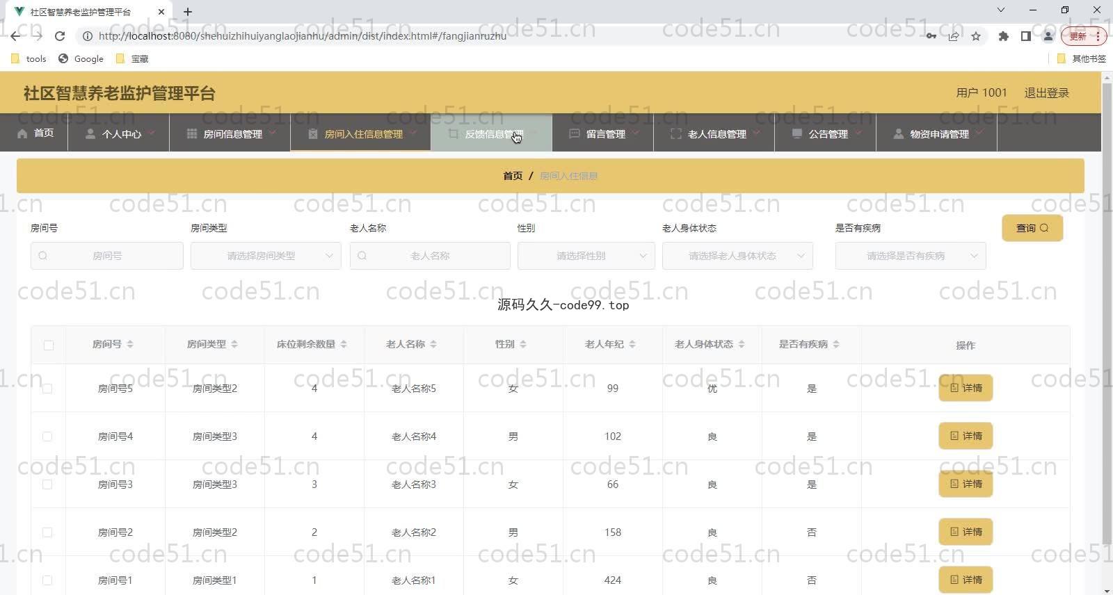1113x595 pixels.
Task: Open the 请选择老人身体状态 dropdown
Action: point(737,256)
